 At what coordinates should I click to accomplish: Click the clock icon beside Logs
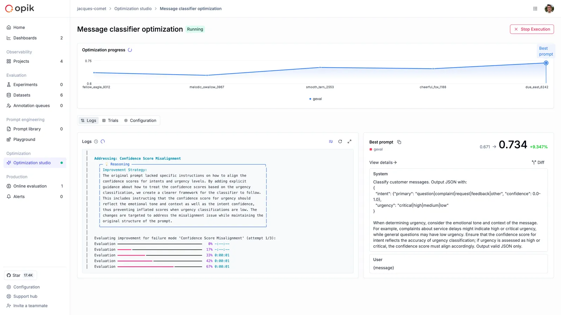(x=96, y=142)
